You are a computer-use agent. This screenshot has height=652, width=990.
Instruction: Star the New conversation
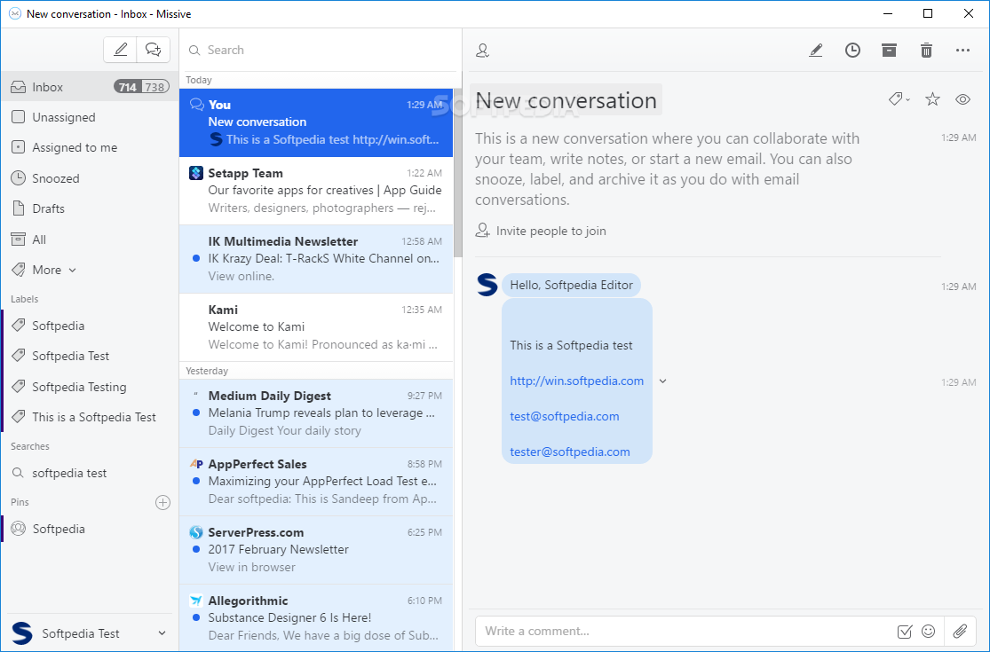[x=932, y=99]
